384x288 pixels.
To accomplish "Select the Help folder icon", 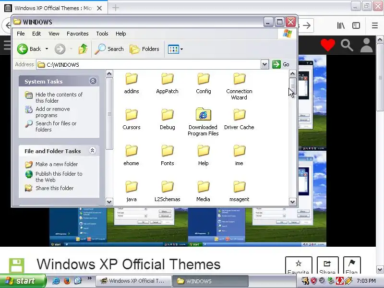I will [x=203, y=151].
